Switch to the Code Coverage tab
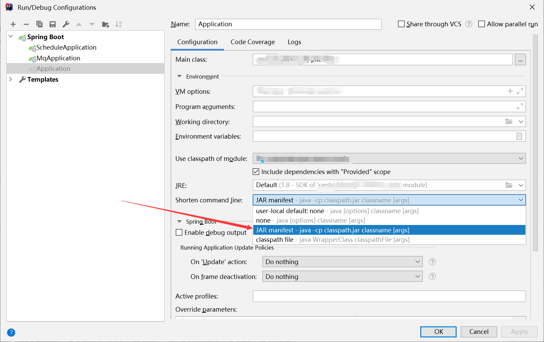 coord(253,42)
